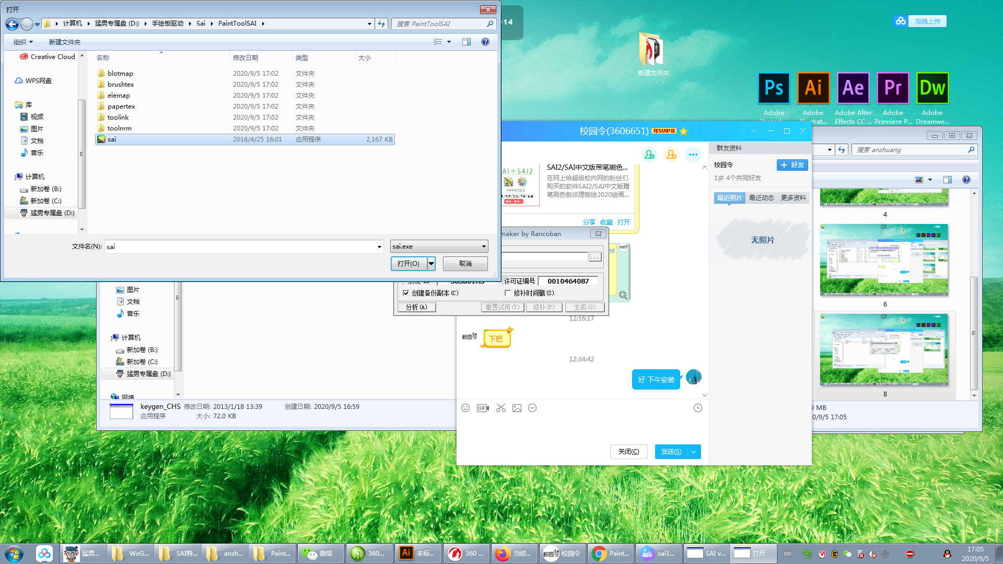Viewport: 1003px width, 564px height.
Task: Expand filename history dropdown
Action: pyautogui.click(x=379, y=246)
